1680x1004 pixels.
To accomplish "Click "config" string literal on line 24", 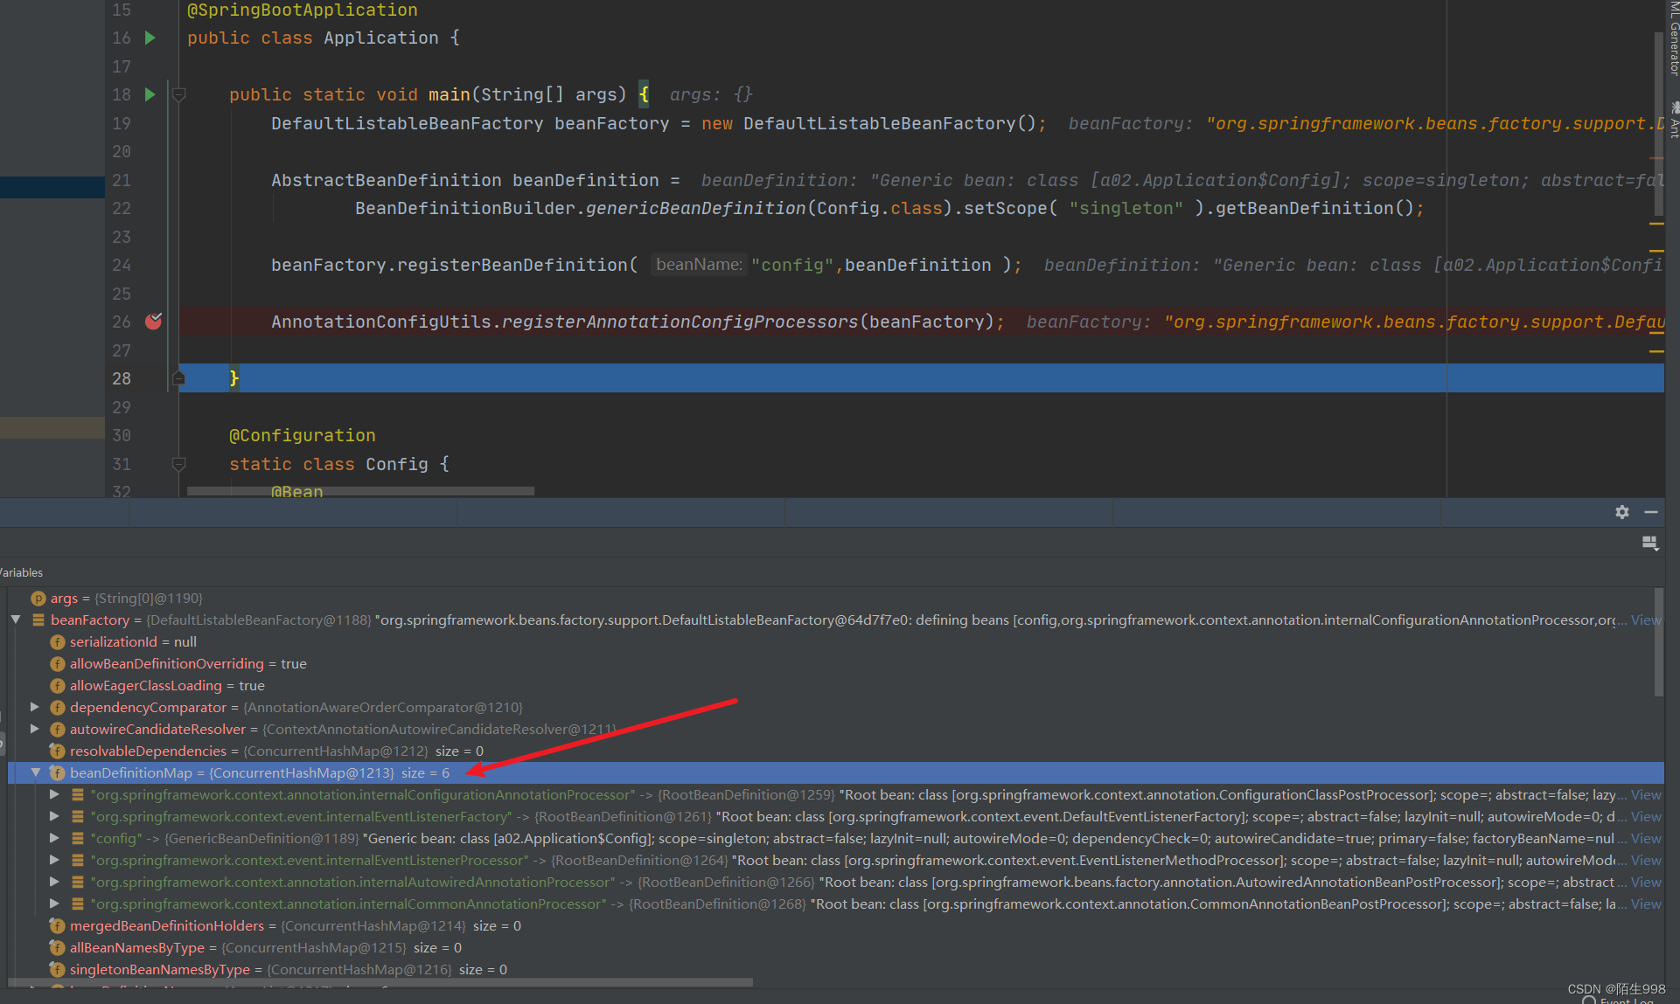I will (792, 265).
